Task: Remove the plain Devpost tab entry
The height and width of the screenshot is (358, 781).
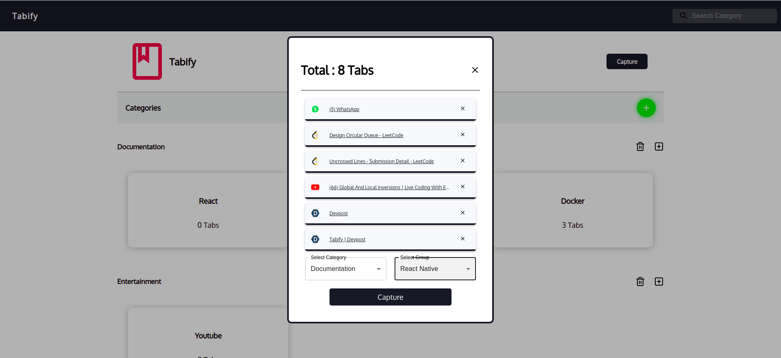Action: (x=462, y=213)
